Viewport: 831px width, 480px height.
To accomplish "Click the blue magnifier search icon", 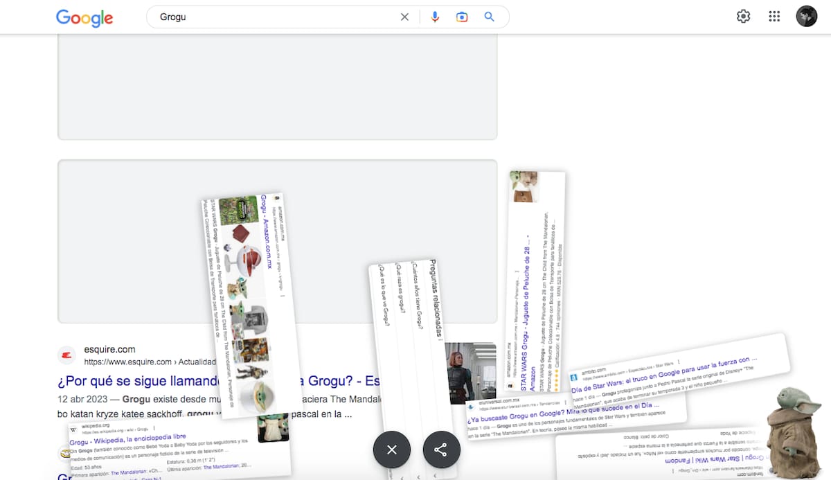I will [x=490, y=17].
